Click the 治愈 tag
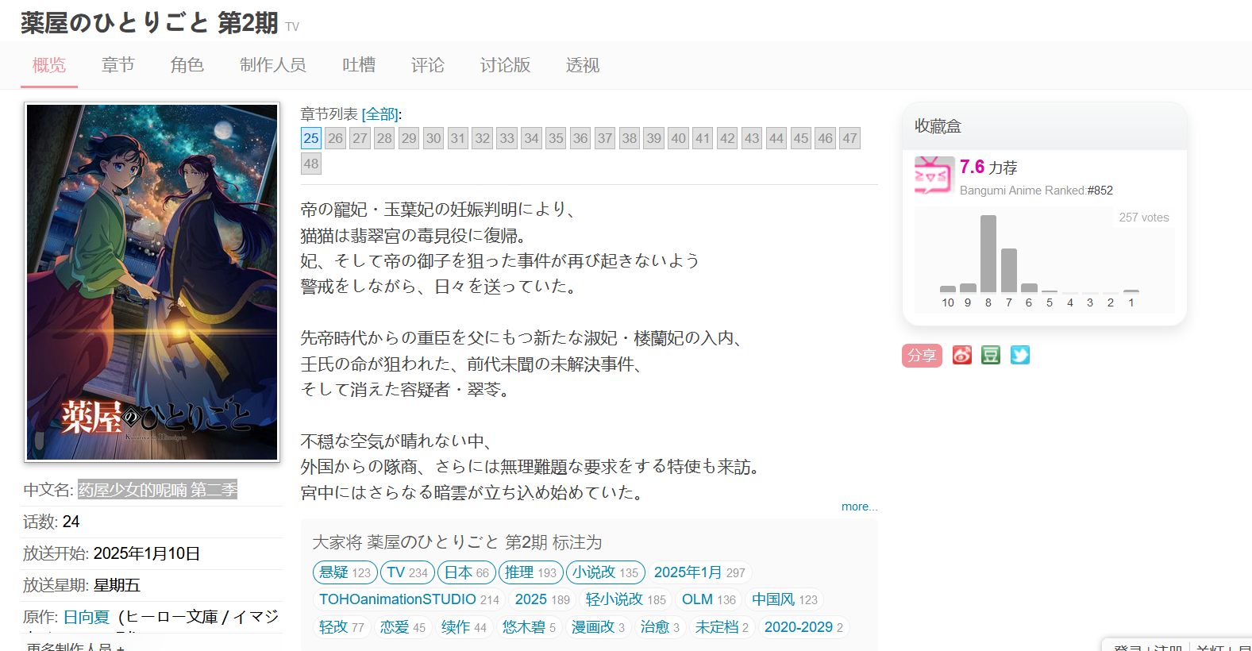Screen dimensions: 1252x651 click(661, 627)
